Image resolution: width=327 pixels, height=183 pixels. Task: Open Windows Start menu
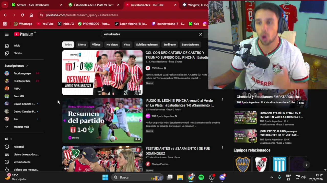pyautogui.click(x=105, y=177)
